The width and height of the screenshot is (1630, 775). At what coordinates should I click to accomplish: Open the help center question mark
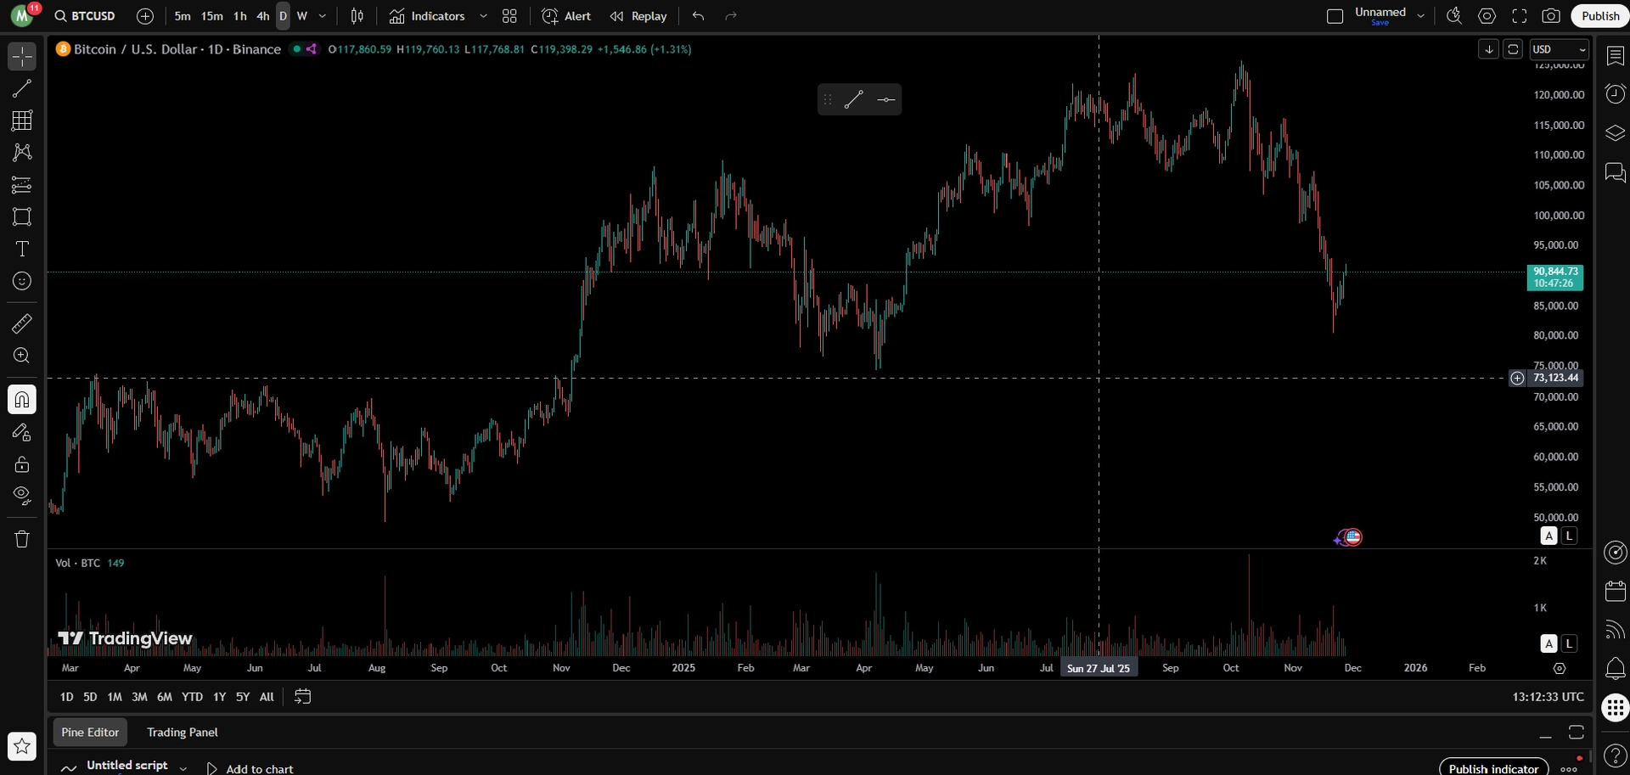pos(1616,755)
